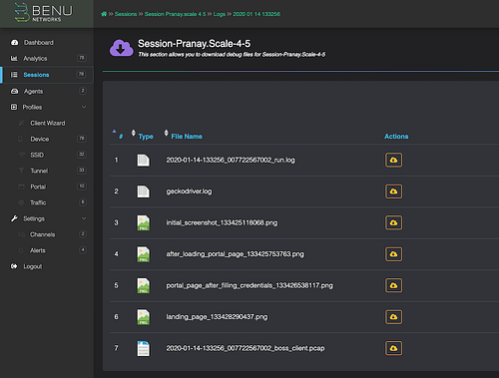
Task: Select portal_page_after_filling_credentials file name
Action: click(249, 285)
